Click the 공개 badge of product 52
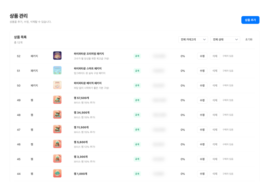Screen dimensions: 267x182 click(x=137, y=56)
